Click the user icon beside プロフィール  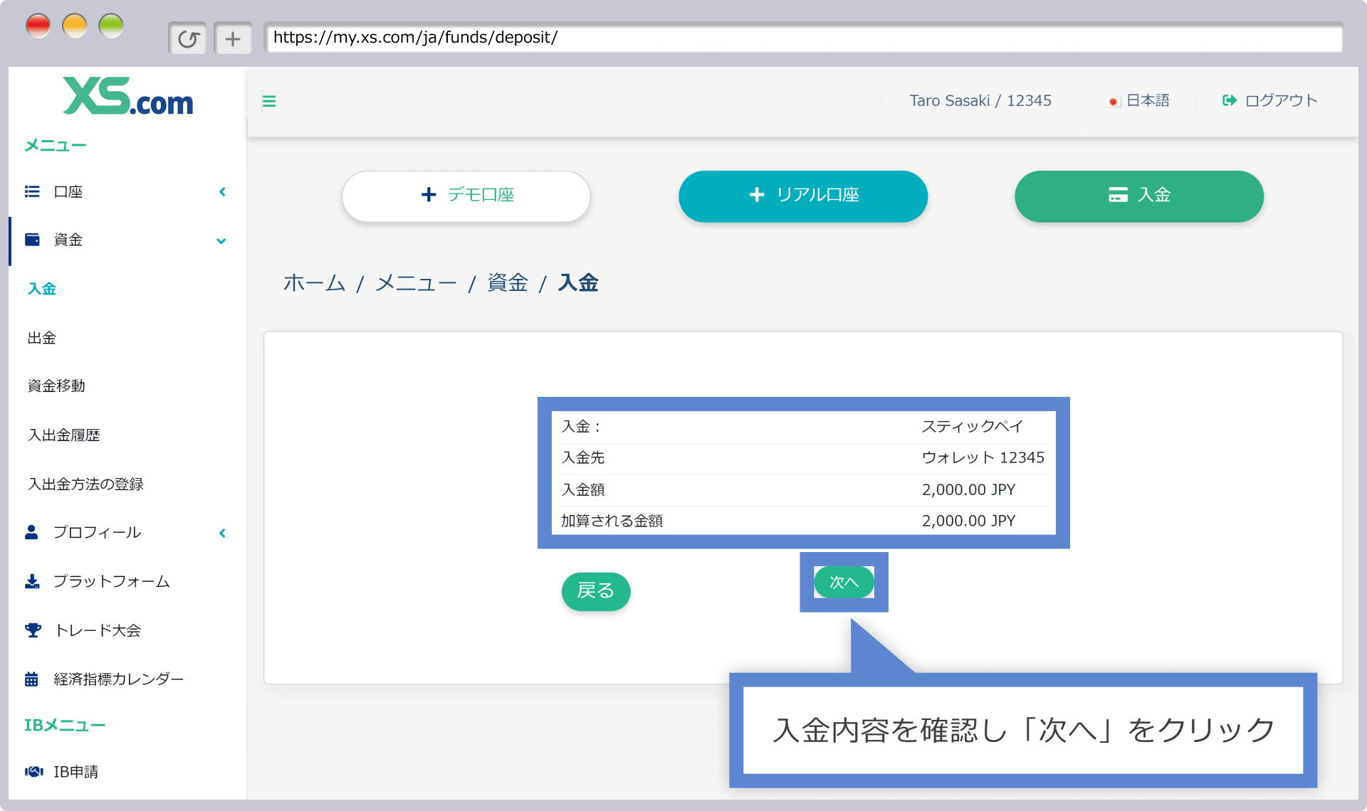pyautogui.click(x=31, y=532)
